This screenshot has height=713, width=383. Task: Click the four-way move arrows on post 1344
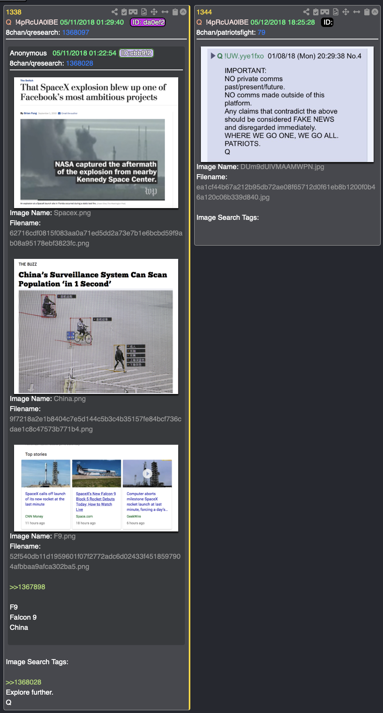coord(346,12)
